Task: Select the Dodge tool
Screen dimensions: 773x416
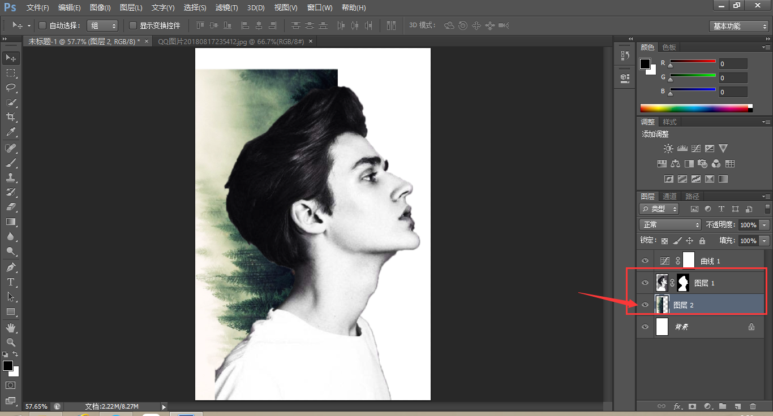Action: point(11,251)
